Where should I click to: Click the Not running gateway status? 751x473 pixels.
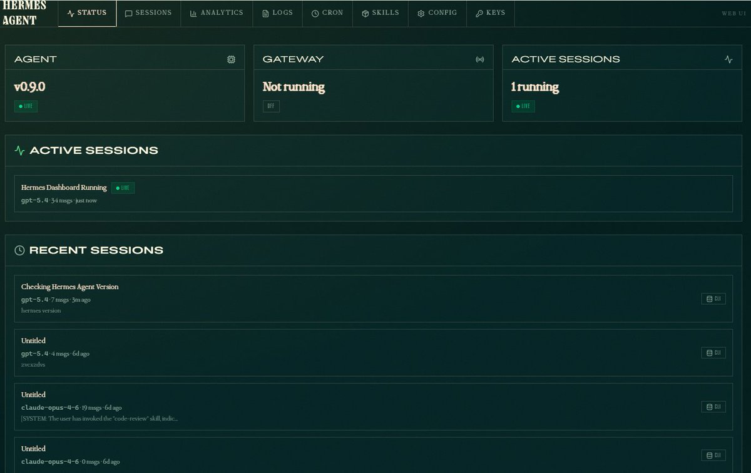click(x=294, y=87)
